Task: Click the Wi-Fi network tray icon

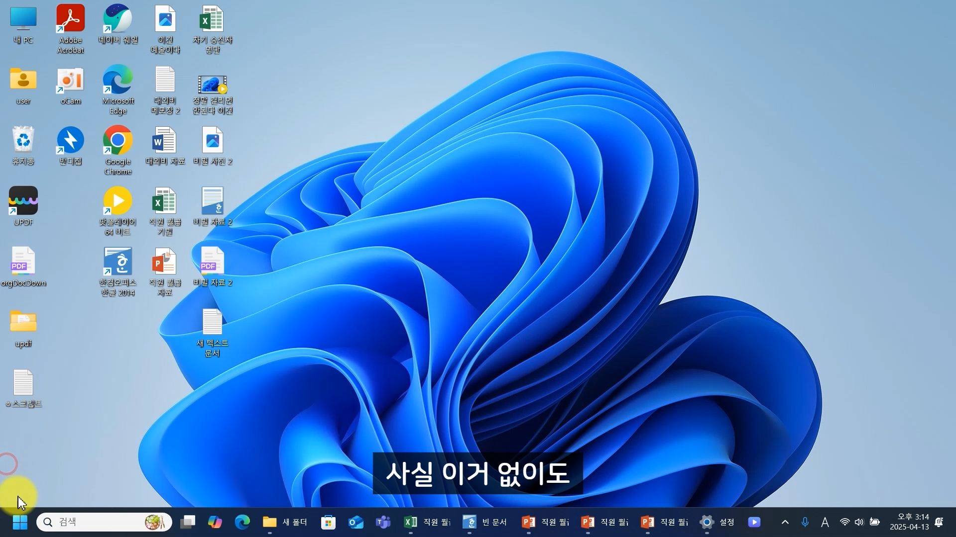Action: coord(844,522)
